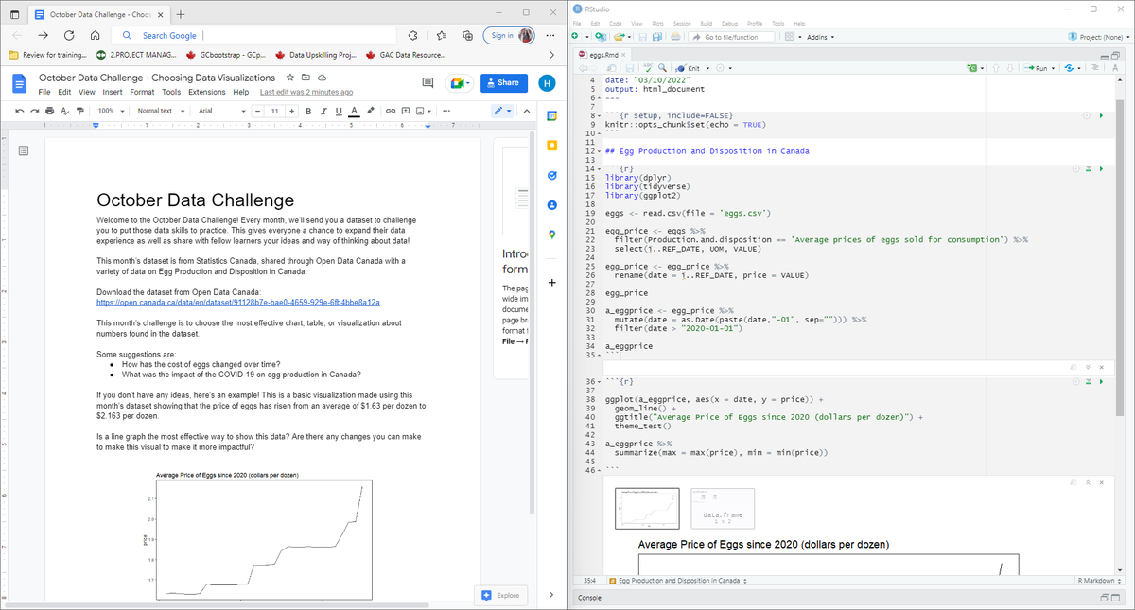
Task: Undo last action in Google Docs
Action: pyautogui.click(x=21, y=111)
